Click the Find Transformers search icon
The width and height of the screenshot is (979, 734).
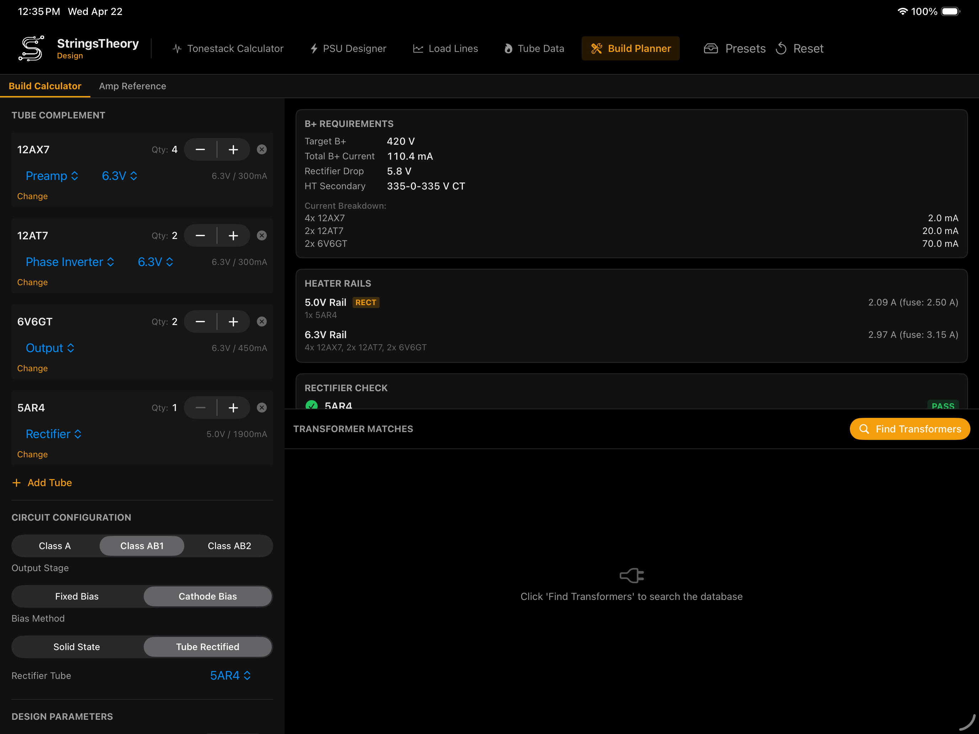click(x=864, y=429)
